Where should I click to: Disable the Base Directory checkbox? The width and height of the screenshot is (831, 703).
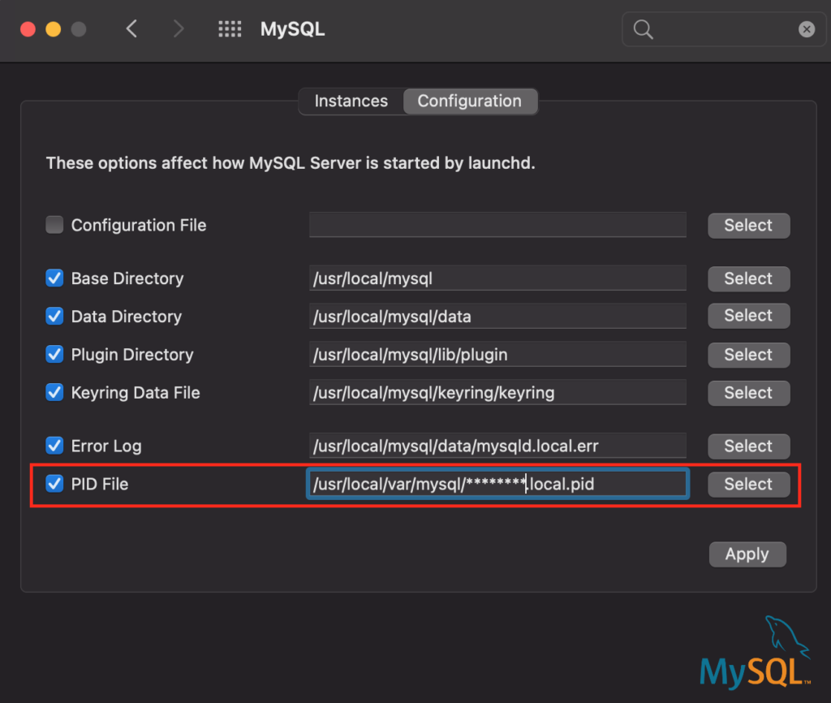pos(54,278)
